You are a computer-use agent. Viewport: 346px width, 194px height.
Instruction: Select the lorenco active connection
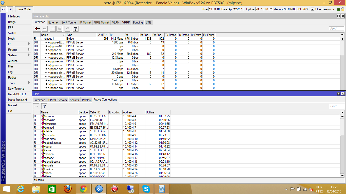coord(187,116)
